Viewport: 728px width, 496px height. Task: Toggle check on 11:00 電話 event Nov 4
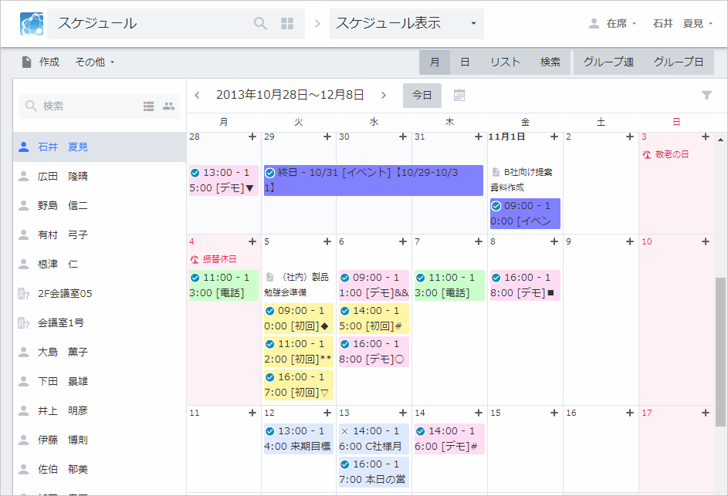click(195, 278)
